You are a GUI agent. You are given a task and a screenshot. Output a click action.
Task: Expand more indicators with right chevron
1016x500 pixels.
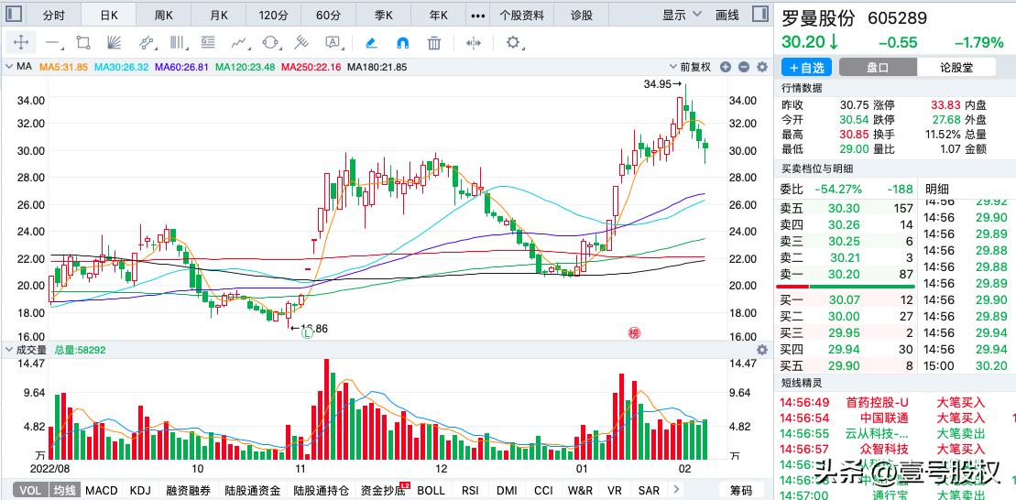pos(676,490)
